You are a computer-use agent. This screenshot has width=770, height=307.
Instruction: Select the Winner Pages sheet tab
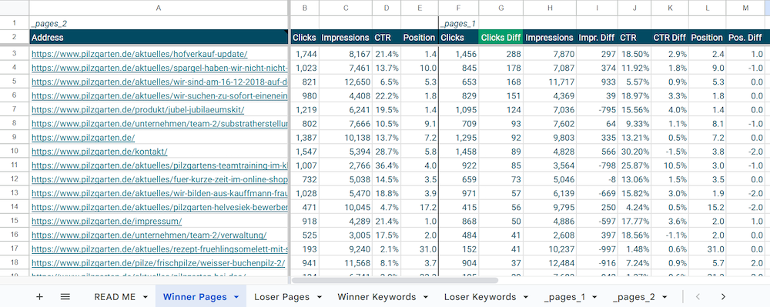point(195,297)
